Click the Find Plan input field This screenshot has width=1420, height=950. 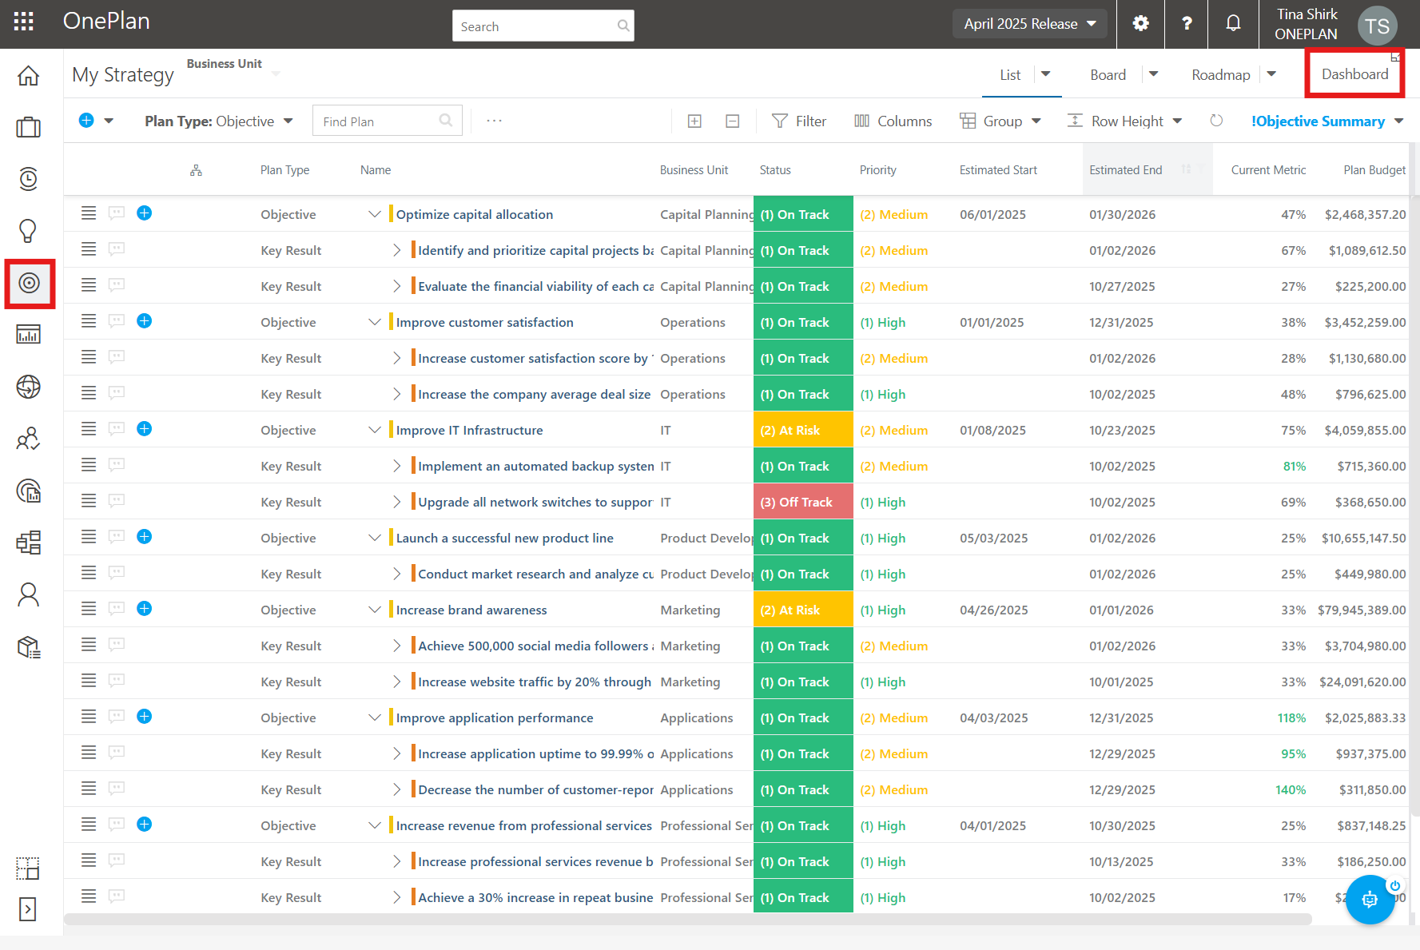(387, 121)
